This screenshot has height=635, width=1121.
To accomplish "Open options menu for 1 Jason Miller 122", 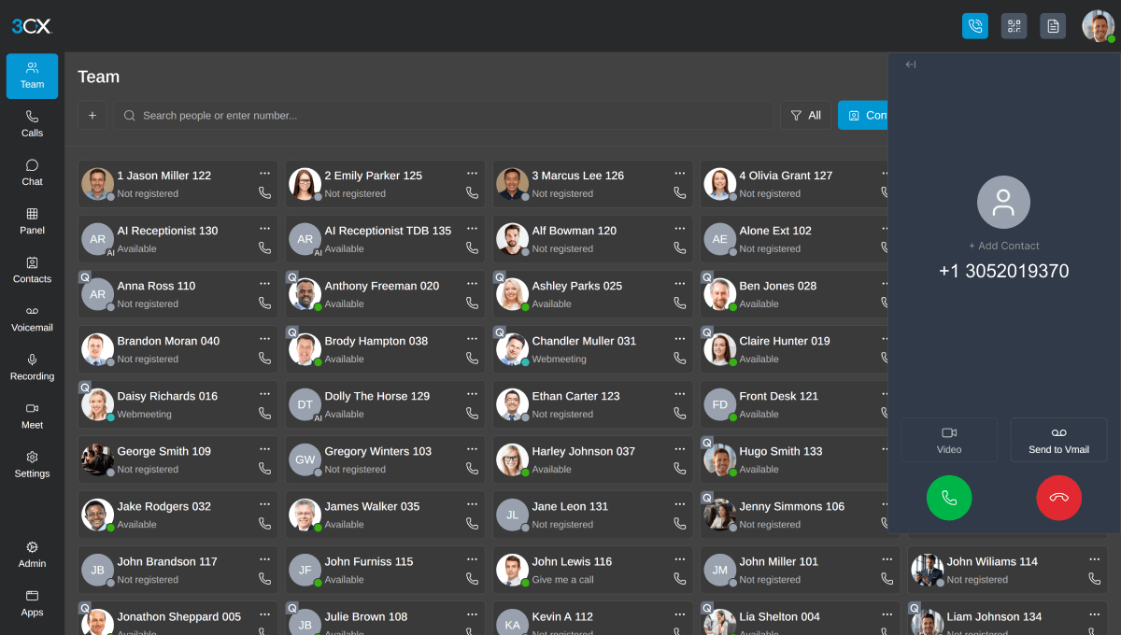I will [264, 174].
